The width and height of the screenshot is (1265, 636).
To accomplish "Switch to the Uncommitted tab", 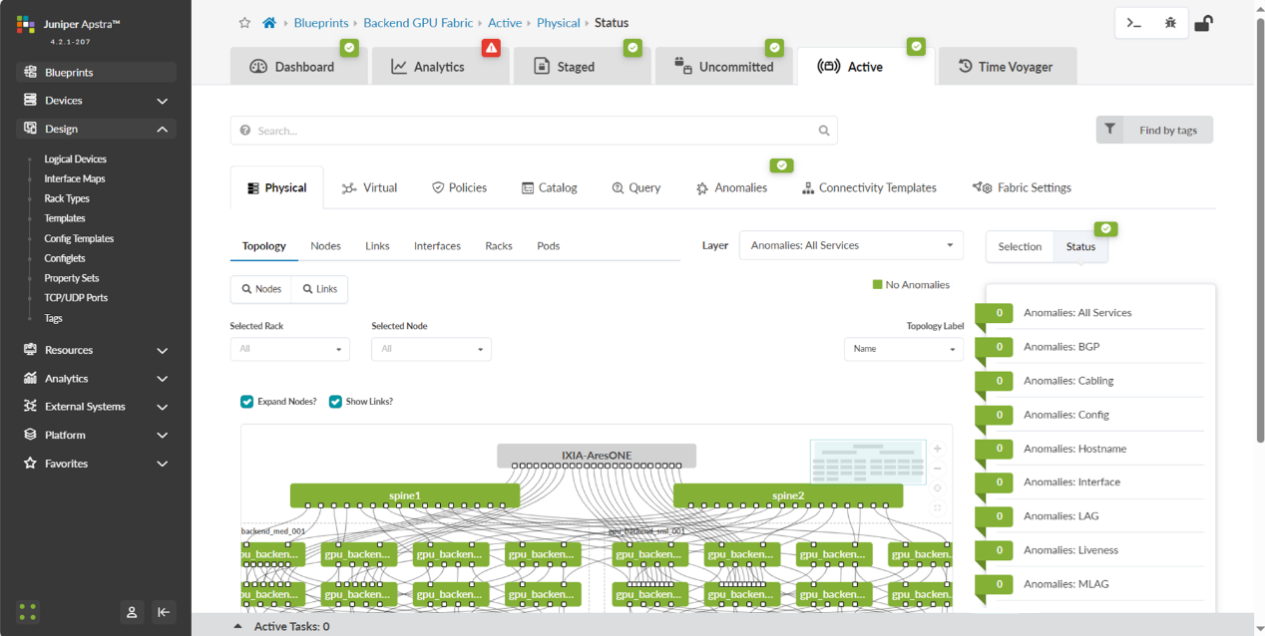I will [723, 67].
